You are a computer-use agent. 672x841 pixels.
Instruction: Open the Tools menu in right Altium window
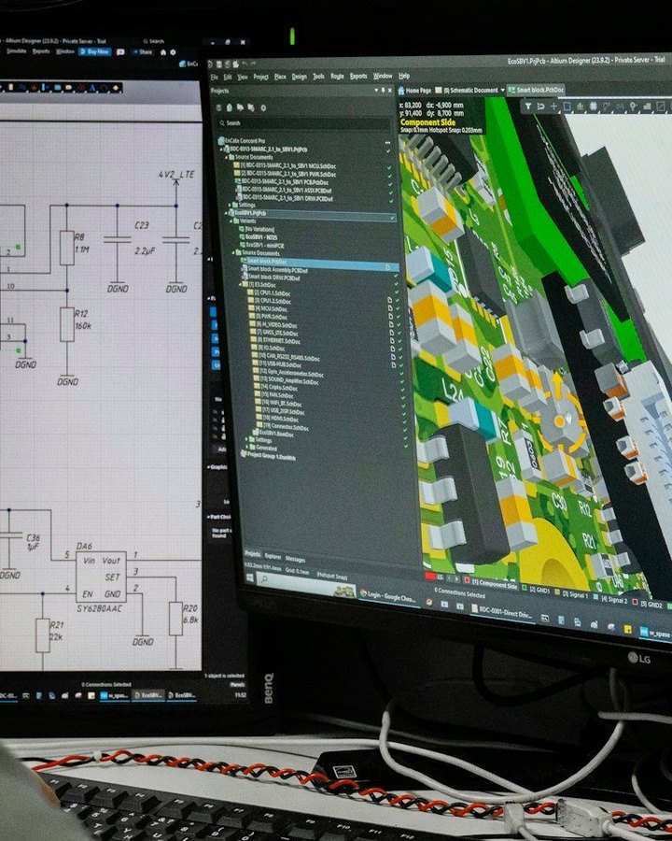point(318,77)
